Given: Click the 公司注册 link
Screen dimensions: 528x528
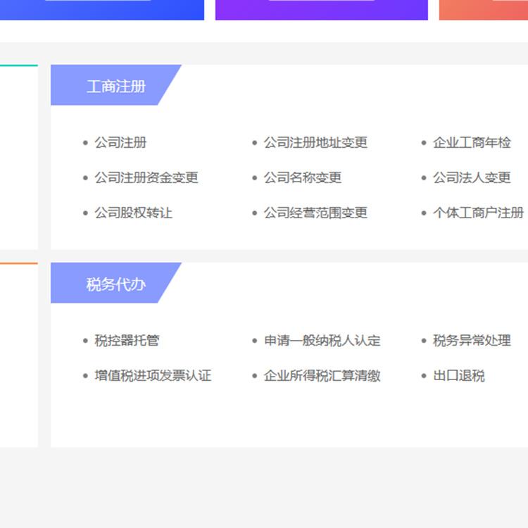Looking at the screenshot, I should click(120, 143).
